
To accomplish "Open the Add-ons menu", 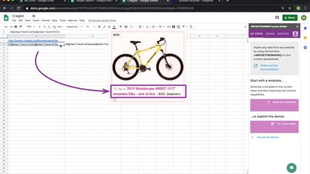I will (x=73, y=20).
